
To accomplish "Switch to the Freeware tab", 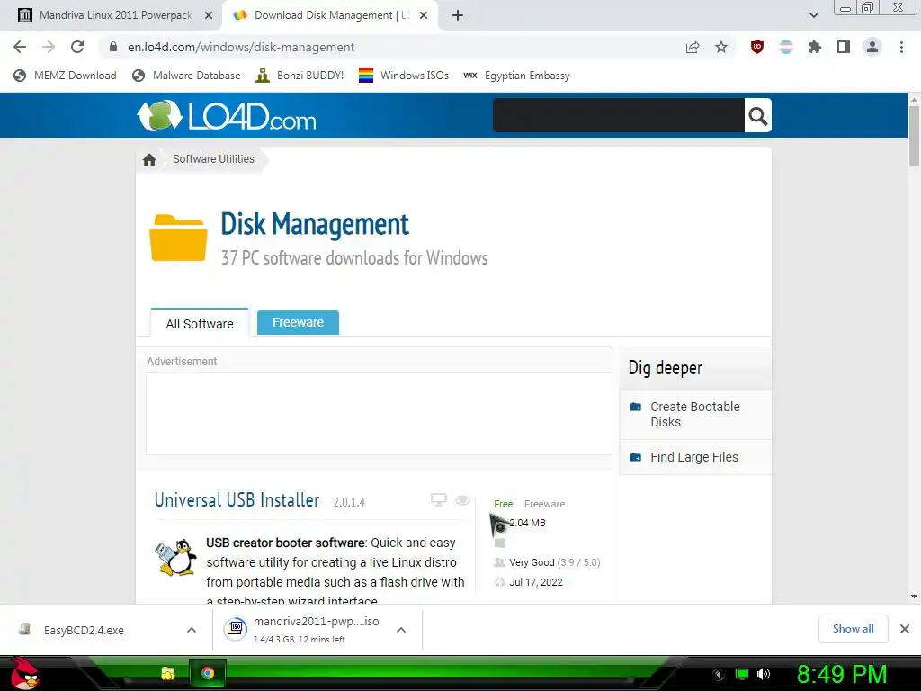I will [x=298, y=322].
